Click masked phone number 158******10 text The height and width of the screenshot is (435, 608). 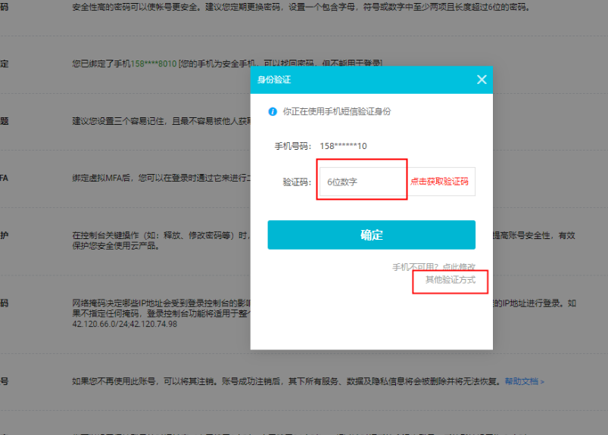[343, 146]
